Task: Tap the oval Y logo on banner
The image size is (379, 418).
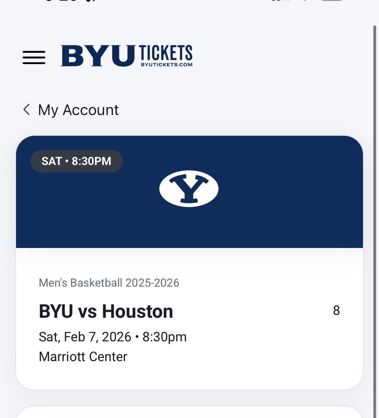Action: [x=189, y=188]
